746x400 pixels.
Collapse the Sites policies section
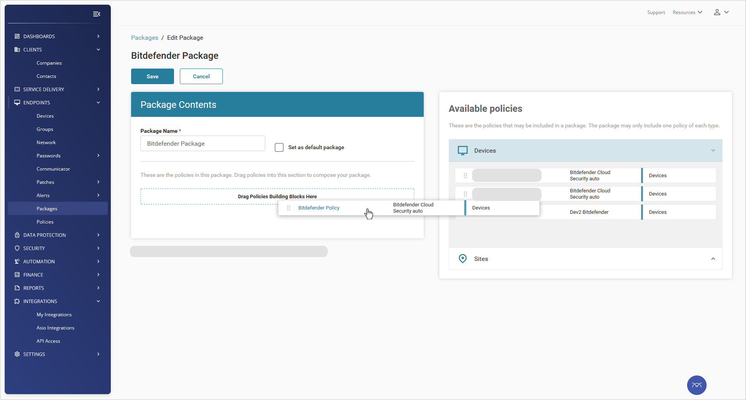pyautogui.click(x=713, y=259)
